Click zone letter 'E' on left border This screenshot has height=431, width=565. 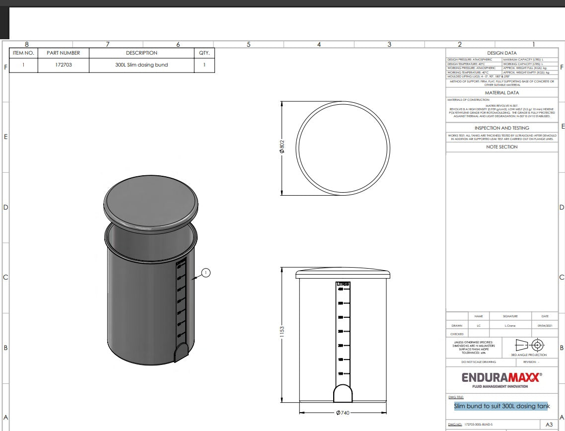[5, 137]
